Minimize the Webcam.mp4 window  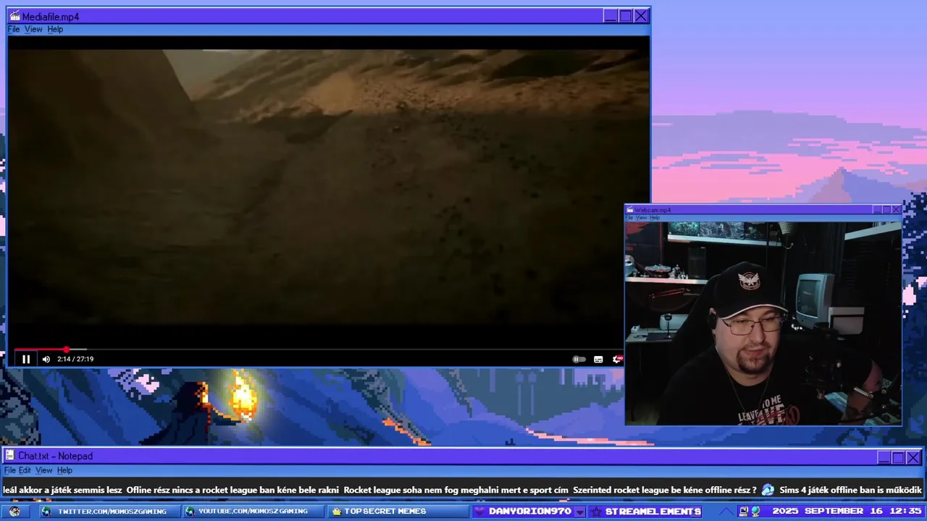click(878, 210)
